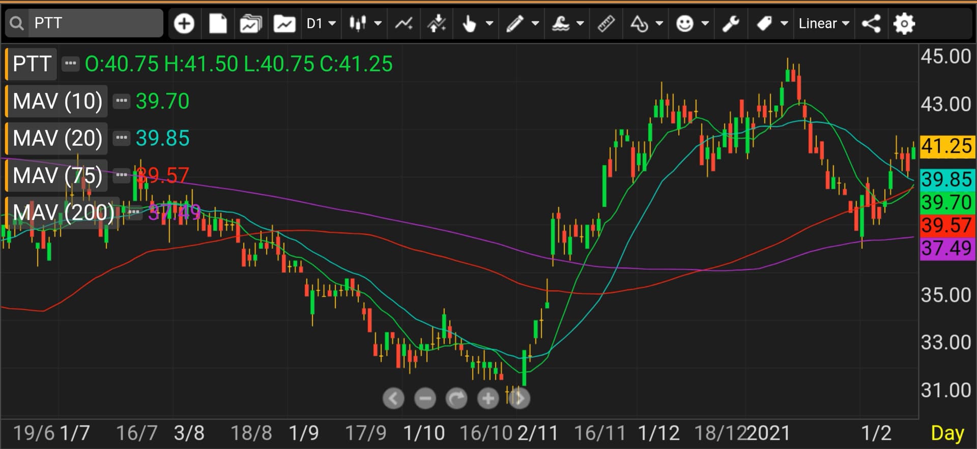Click the PTT symbol legend label
Viewport: 977px width, 449px height.
(x=32, y=64)
